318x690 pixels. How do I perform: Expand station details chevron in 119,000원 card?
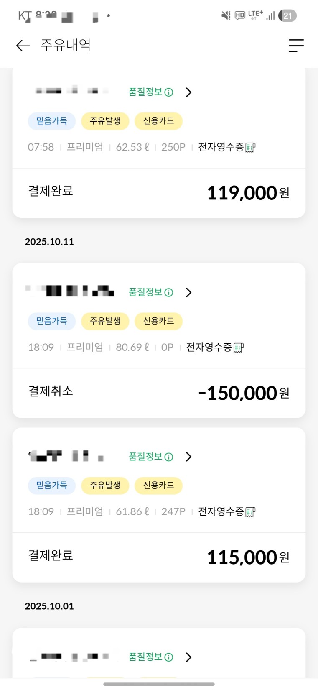click(x=188, y=92)
